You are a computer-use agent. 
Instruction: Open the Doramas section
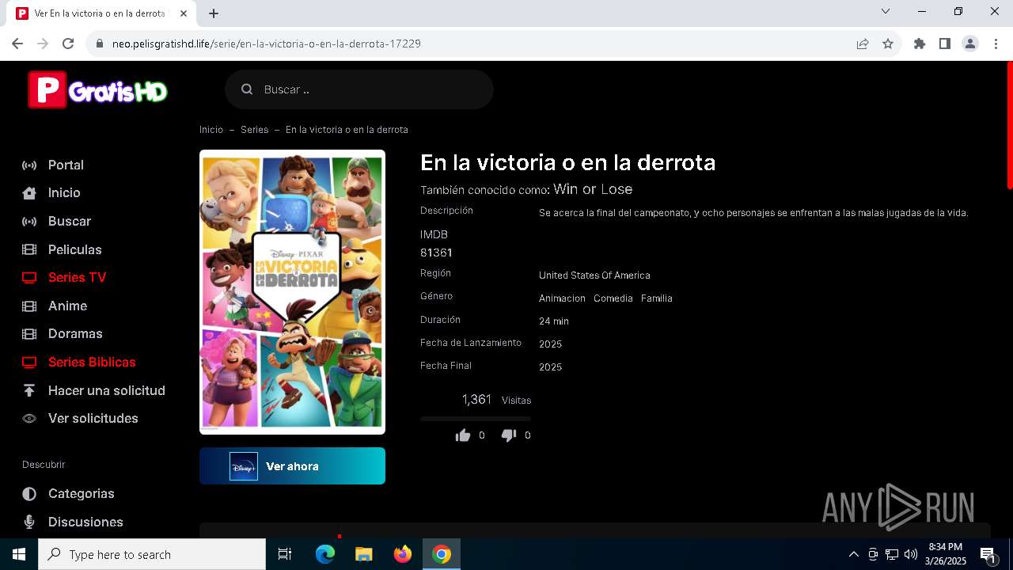pyautogui.click(x=75, y=334)
